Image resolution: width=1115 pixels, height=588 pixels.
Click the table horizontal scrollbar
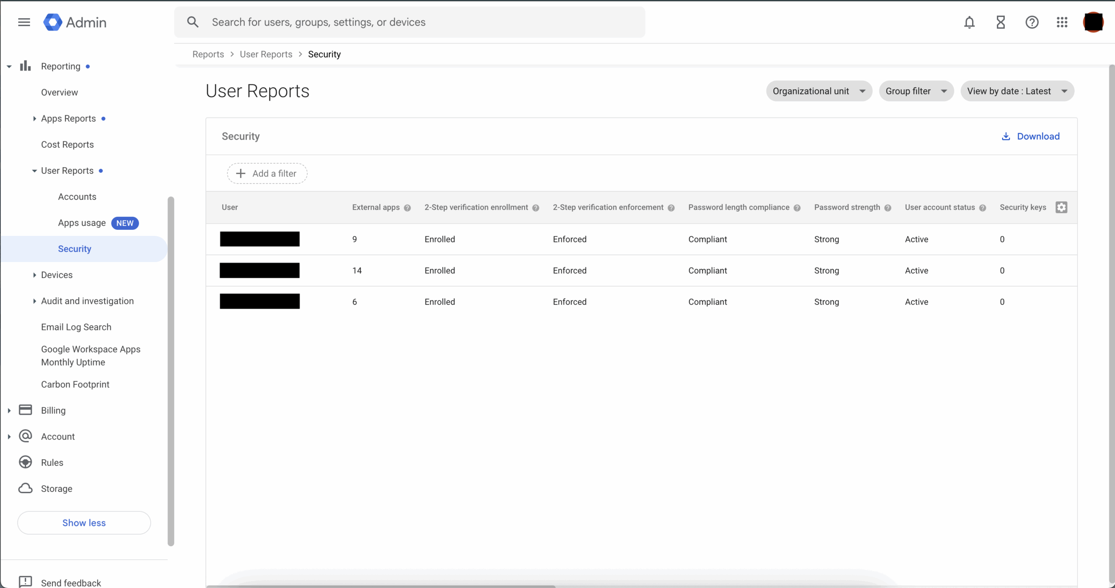(381, 586)
